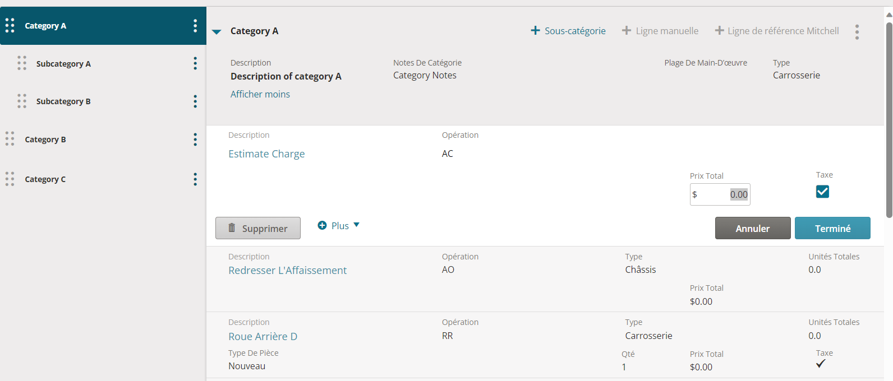Click the Supprimer button

click(258, 228)
